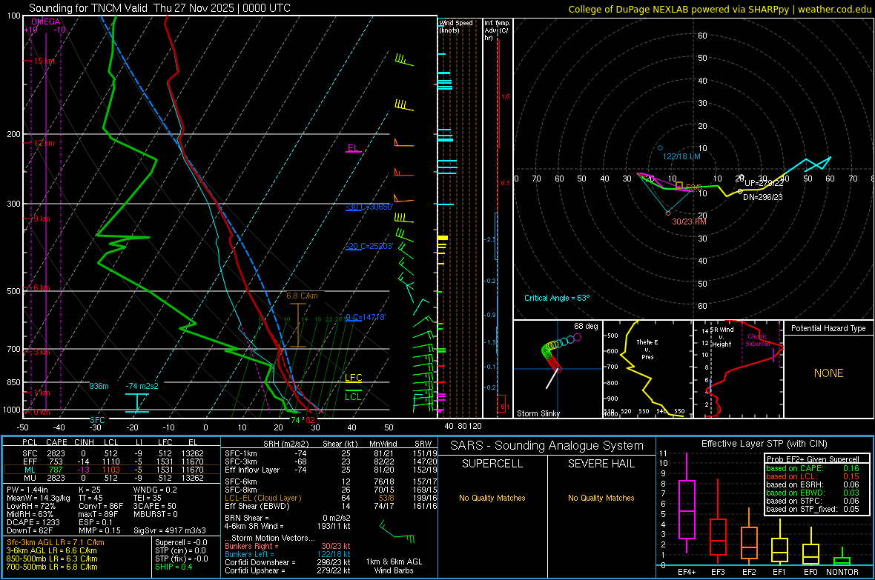The height and width of the screenshot is (580, 875).
Task: Click the green LCL level label
Action: (353, 396)
